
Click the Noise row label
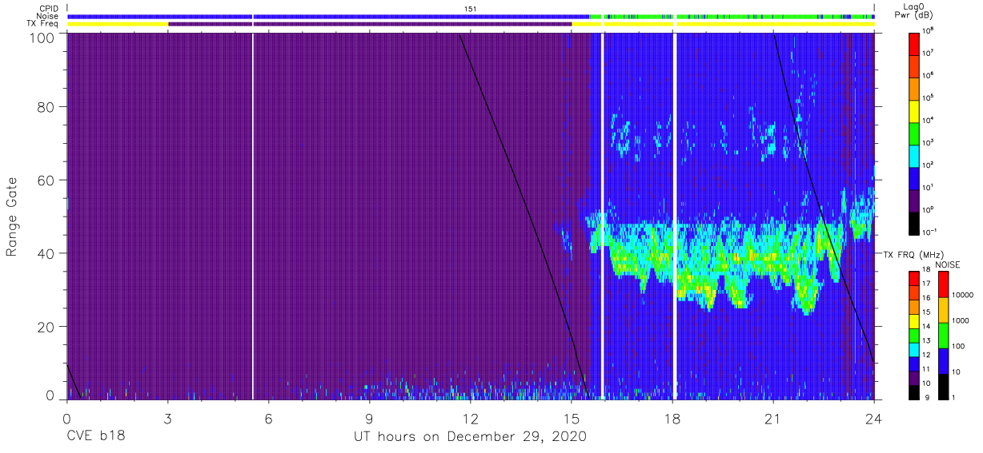point(48,16)
